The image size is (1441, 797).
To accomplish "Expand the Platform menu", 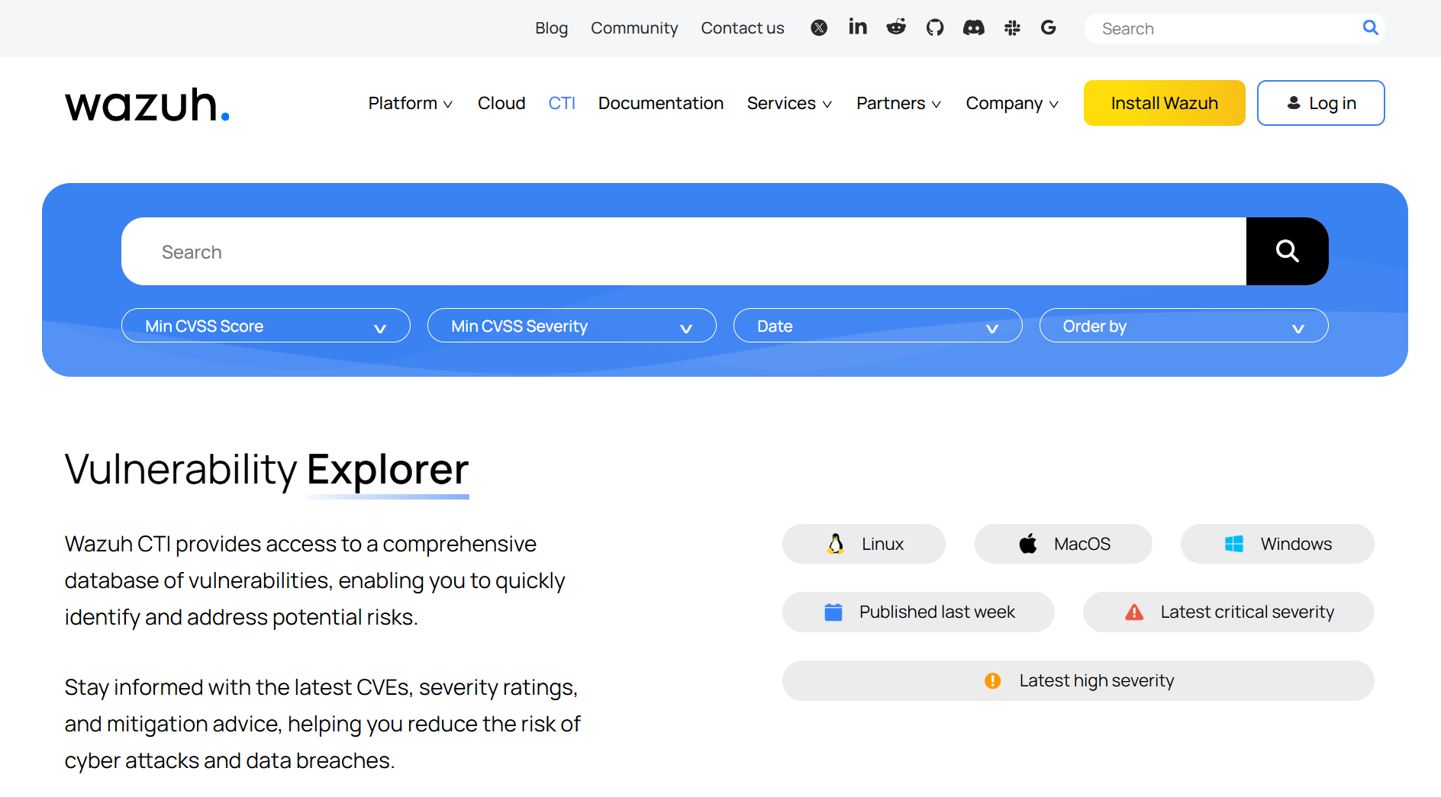I will 411,103.
